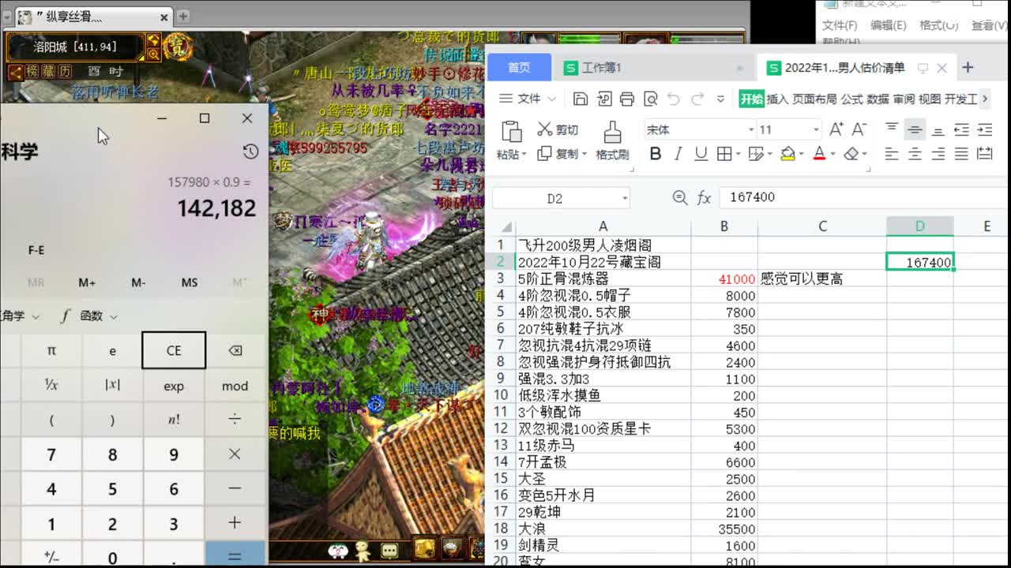Open the Font Color dropdown arrow
This screenshot has width=1011, height=568.
pyautogui.click(x=832, y=155)
